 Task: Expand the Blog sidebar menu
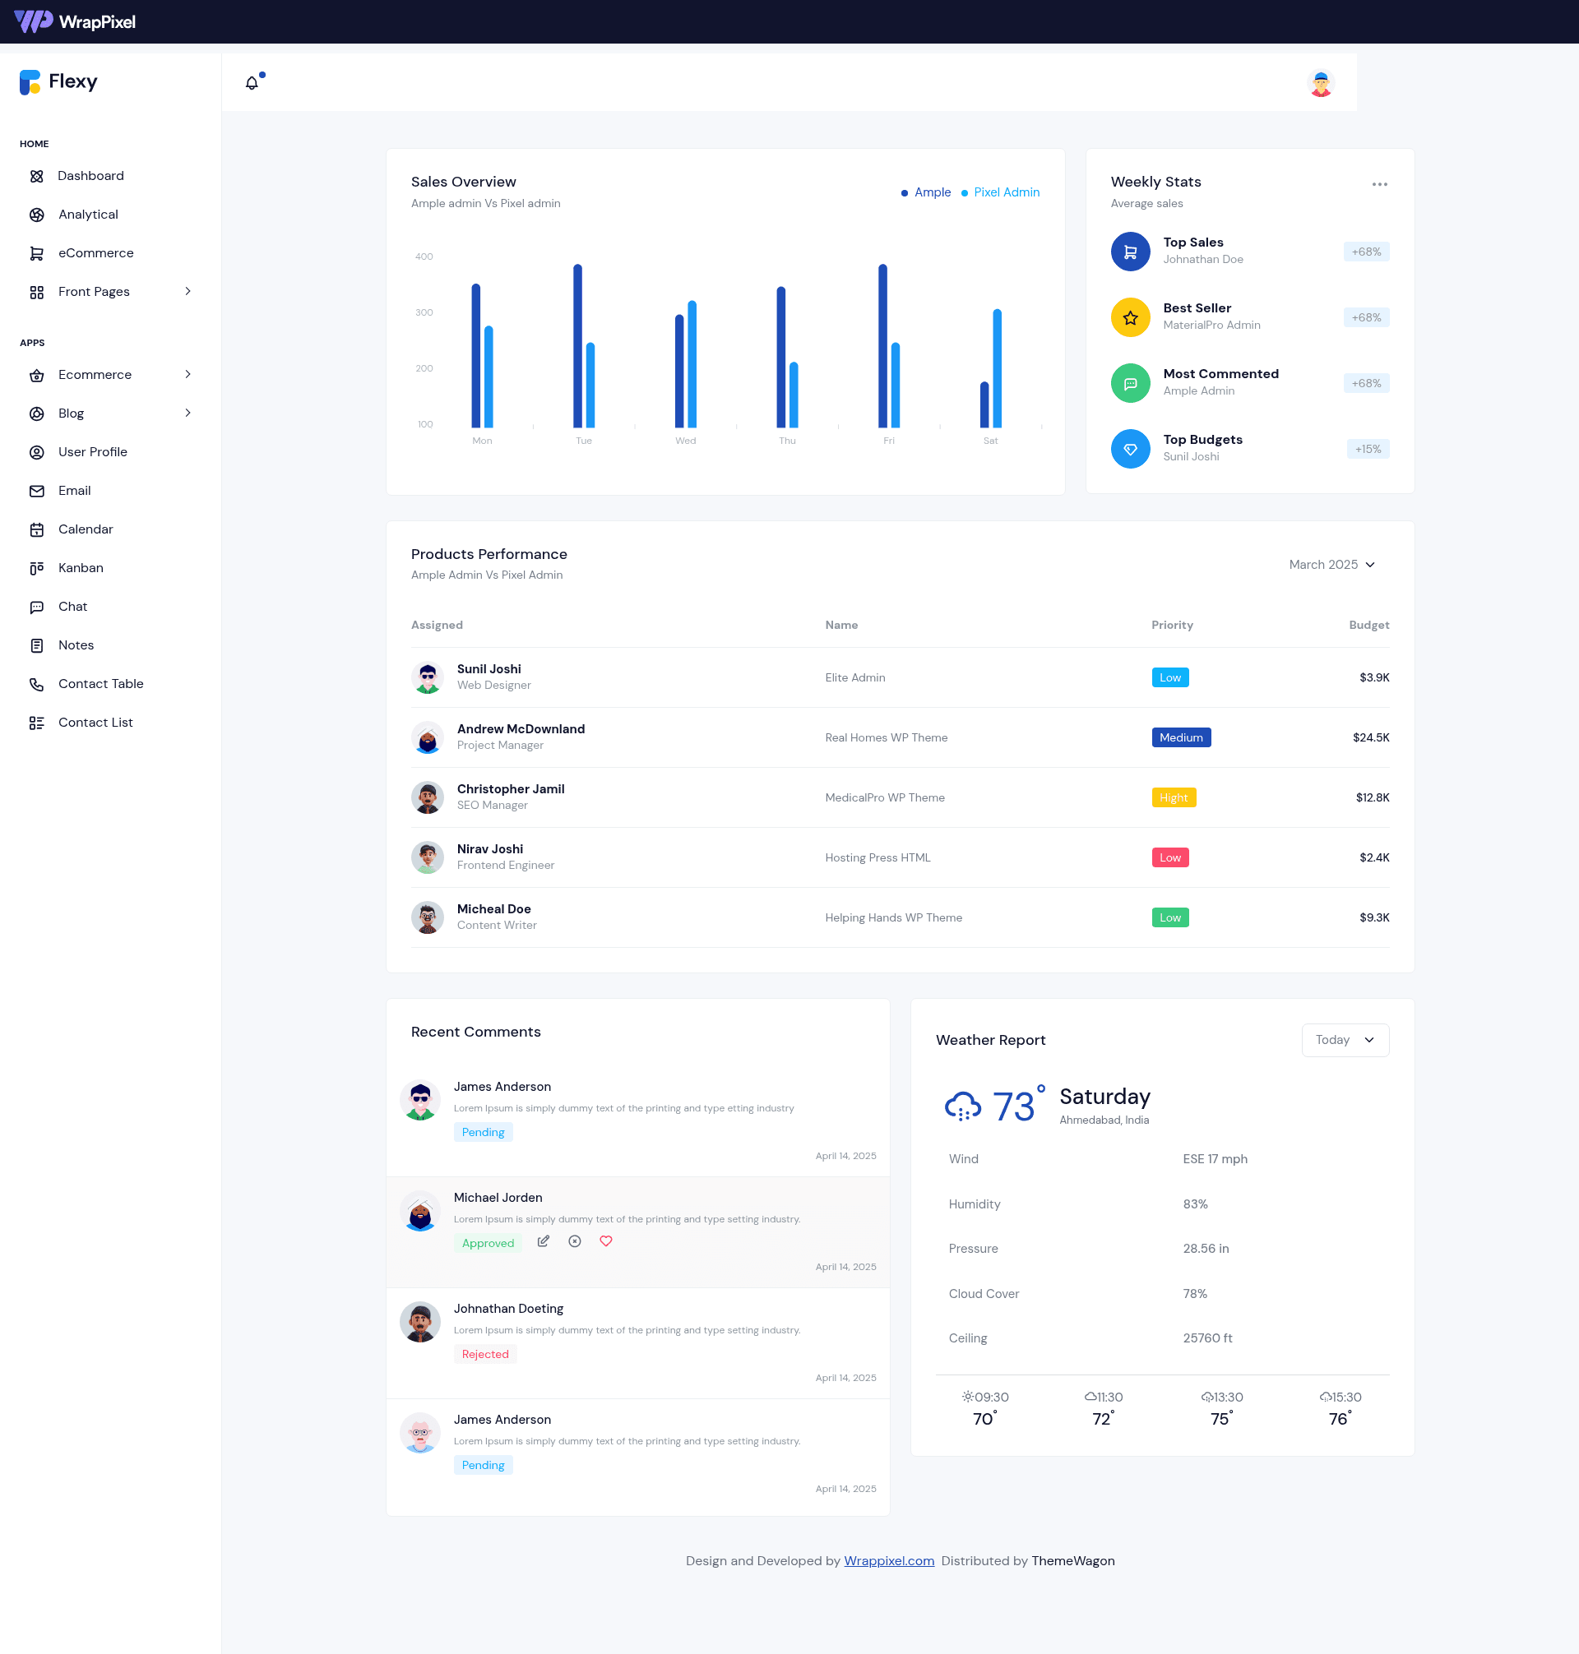coord(110,412)
